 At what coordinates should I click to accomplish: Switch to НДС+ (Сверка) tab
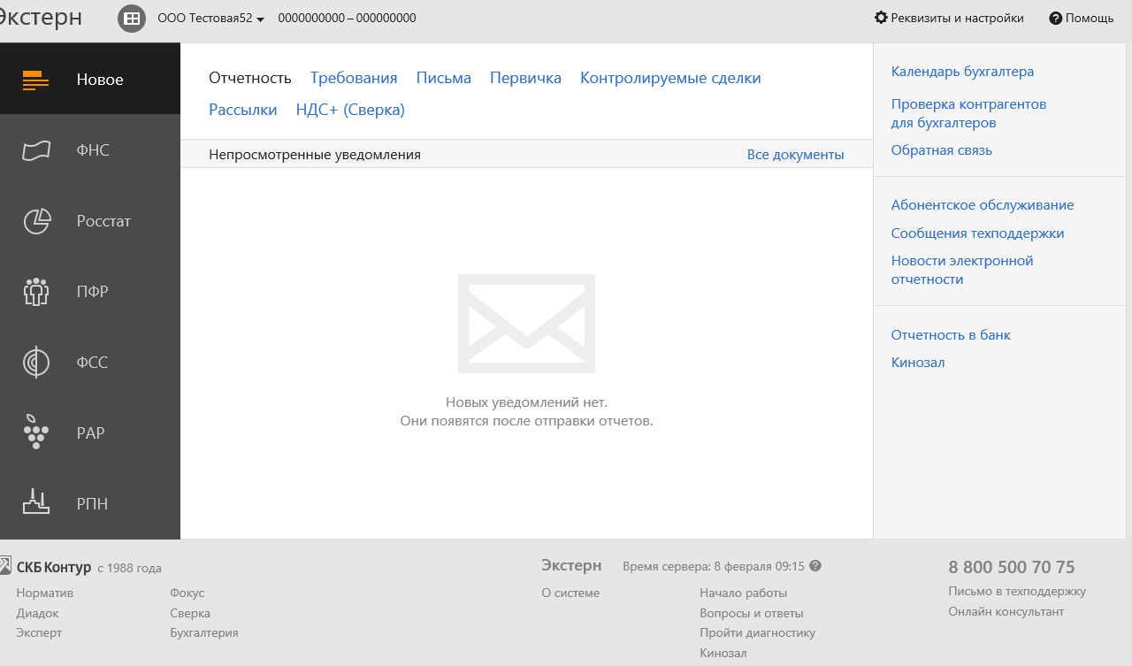(x=350, y=110)
